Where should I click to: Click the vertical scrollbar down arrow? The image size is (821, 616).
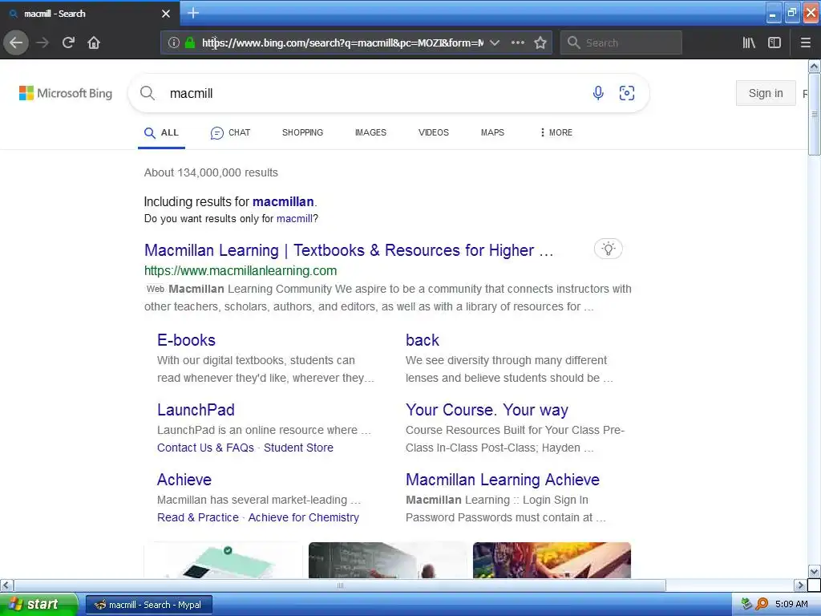pyautogui.click(x=814, y=571)
